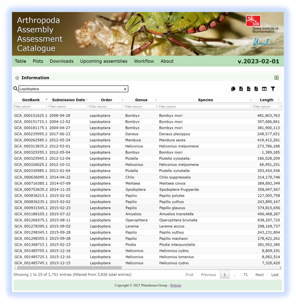The height and width of the screenshot is (304, 296).
Task: Go to Previous page
Action: click(208, 275)
